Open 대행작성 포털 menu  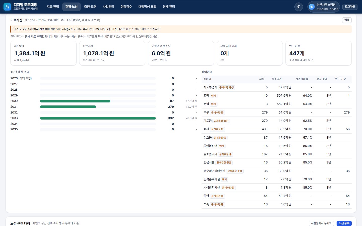(147, 7)
